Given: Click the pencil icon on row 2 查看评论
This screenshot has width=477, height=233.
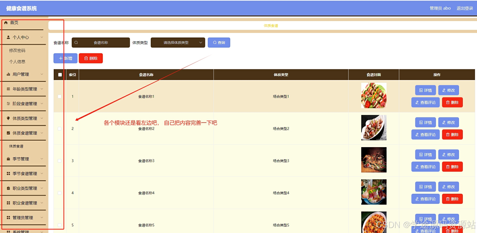Looking at the screenshot, I should [x=417, y=134].
